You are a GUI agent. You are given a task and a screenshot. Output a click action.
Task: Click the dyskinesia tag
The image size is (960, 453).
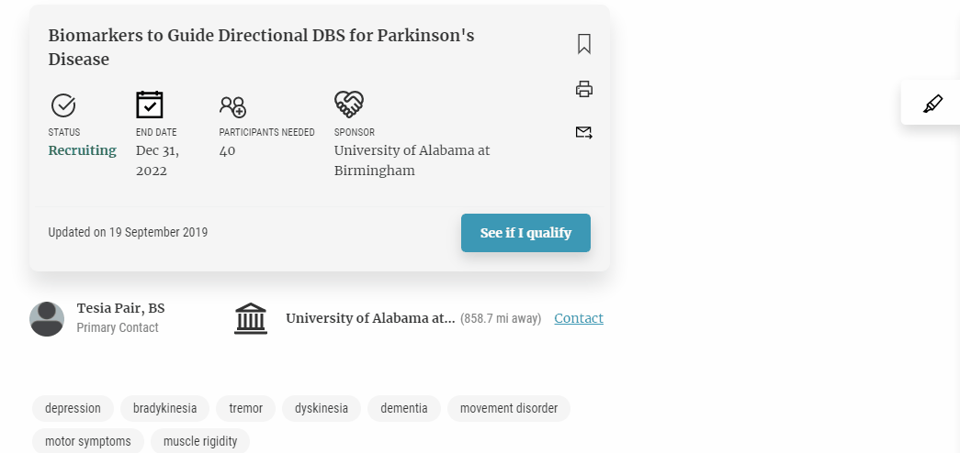pyautogui.click(x=322, y=408)
